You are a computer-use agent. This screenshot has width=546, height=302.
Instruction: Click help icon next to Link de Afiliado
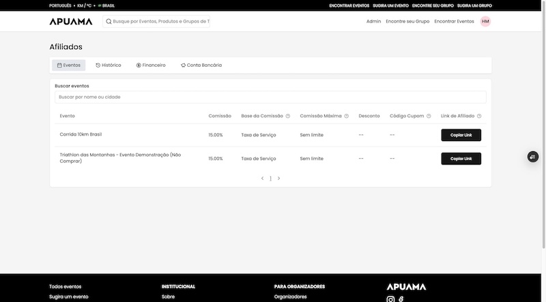479,116
